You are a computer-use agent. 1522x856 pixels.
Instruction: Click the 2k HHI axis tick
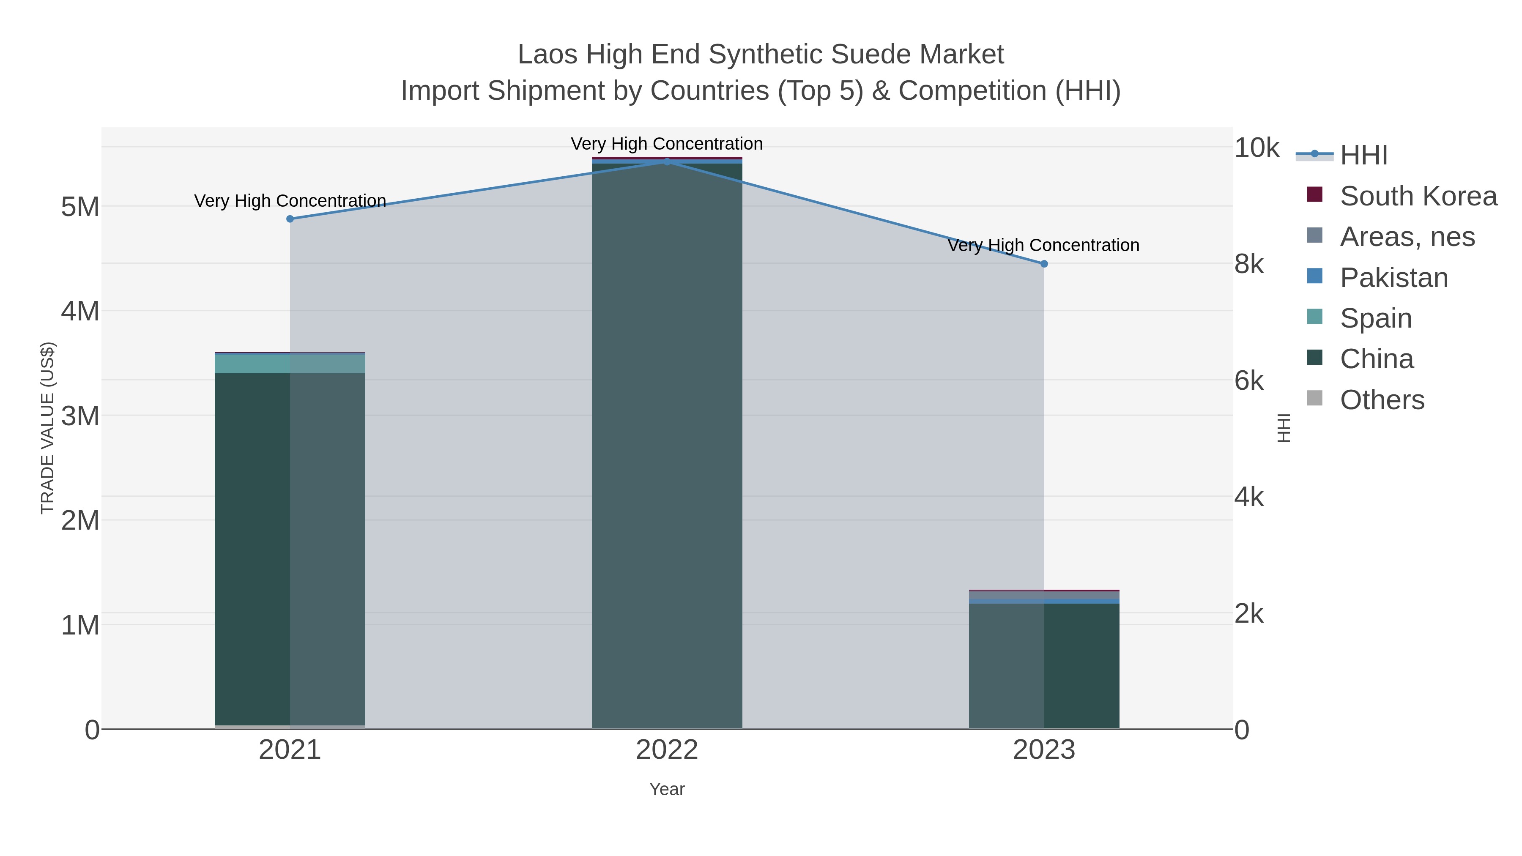coord(1250,614)
